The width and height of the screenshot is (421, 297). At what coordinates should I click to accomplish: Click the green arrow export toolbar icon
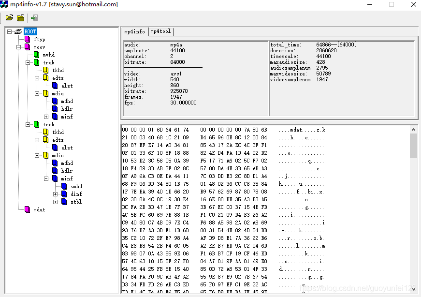click(34, 18)
